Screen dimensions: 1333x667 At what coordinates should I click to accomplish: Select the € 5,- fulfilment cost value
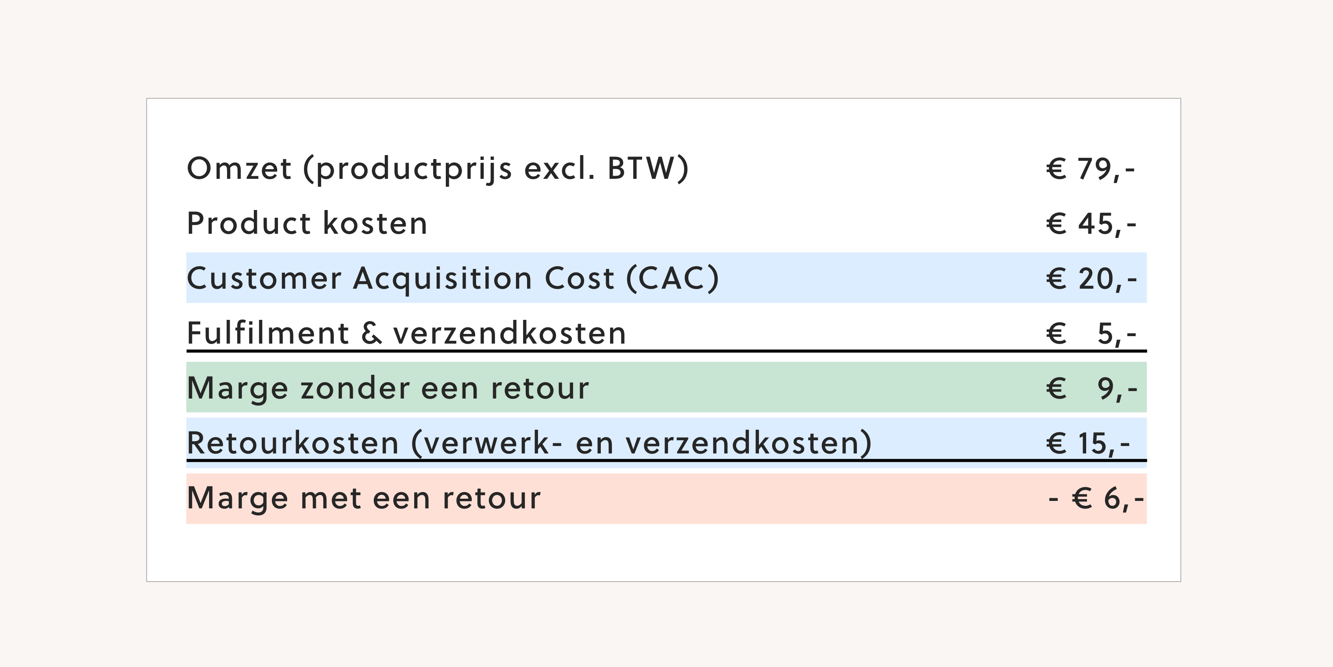[1091, 333]
